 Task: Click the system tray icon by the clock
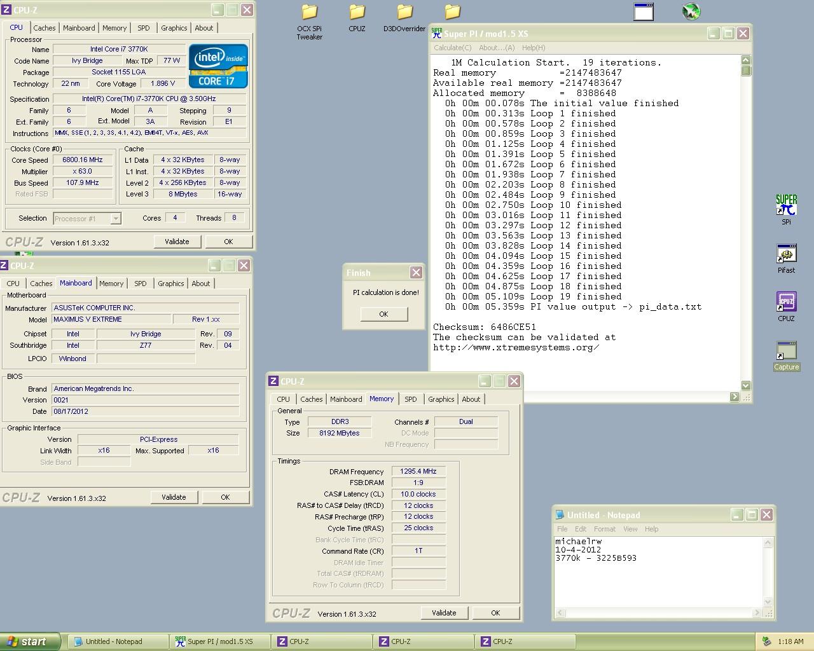[x=766, y=641]
